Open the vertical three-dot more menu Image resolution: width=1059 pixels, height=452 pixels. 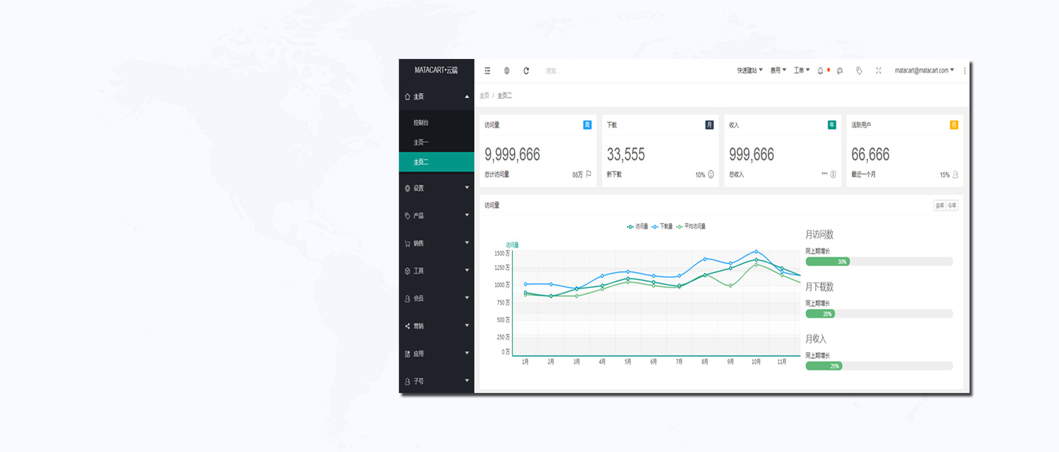coord(965,71)
